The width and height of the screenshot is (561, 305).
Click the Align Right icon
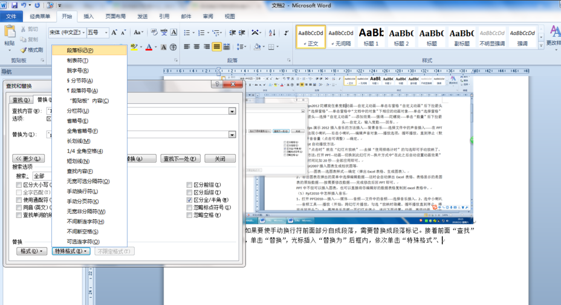[206, 47]
